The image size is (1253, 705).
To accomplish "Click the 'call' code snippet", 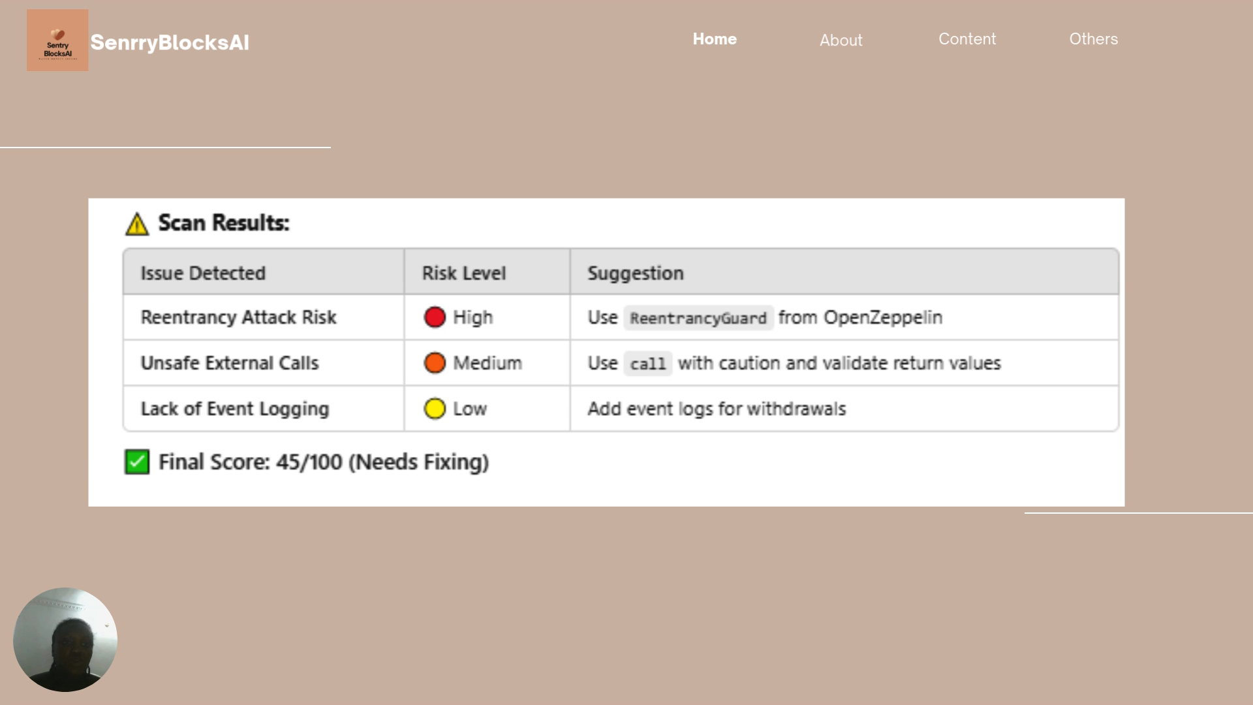I will (x=647, y=364).
